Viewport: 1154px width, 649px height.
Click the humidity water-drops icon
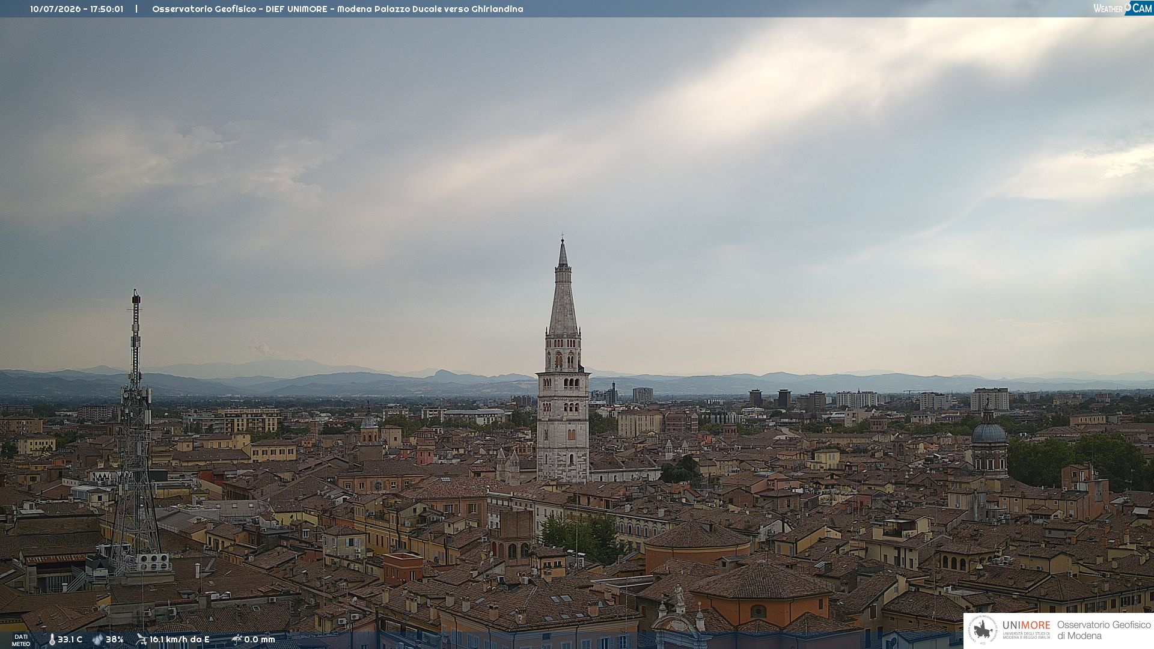pyautogui.click(x=97, y=639)
